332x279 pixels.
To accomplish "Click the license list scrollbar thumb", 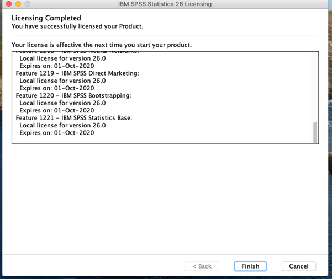I will pyautogui.click(x=315, y=132).
